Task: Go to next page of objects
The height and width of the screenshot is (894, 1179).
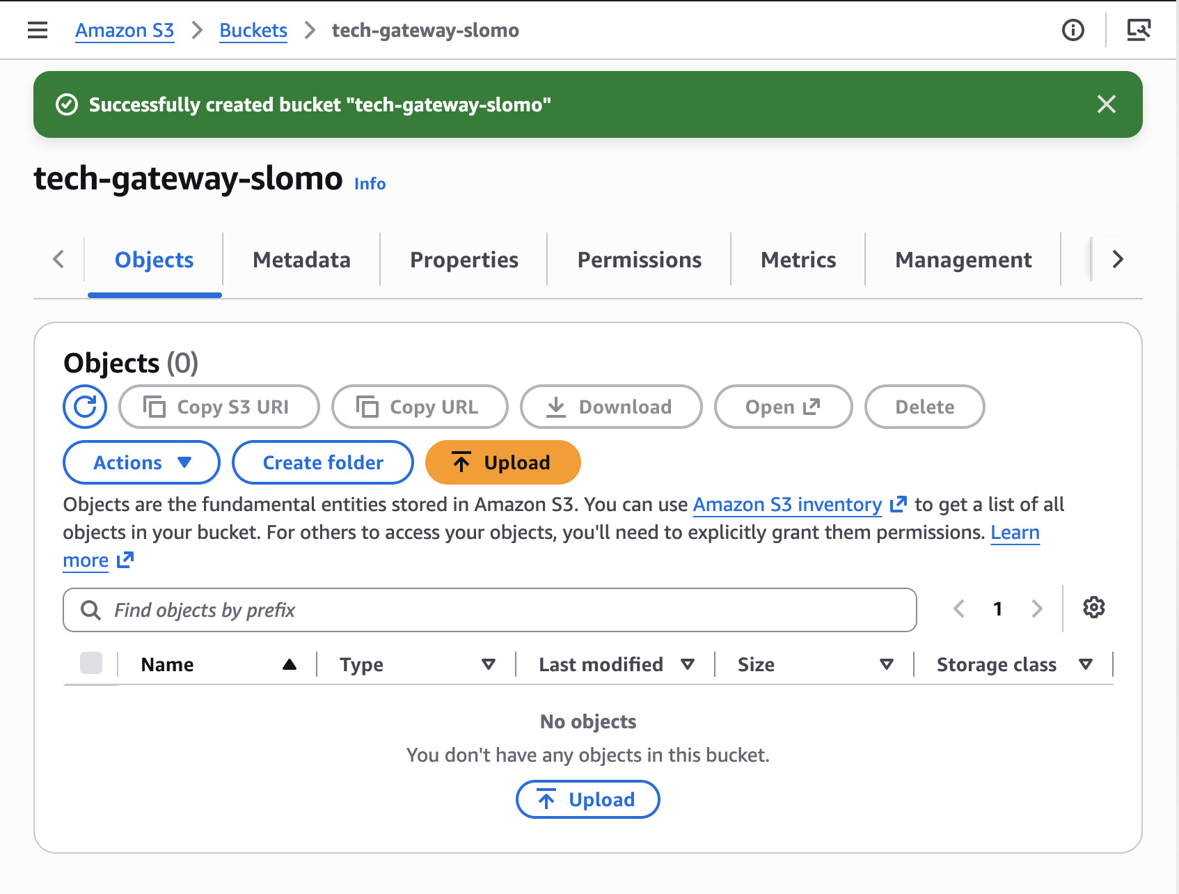Action: (1037, 609)
